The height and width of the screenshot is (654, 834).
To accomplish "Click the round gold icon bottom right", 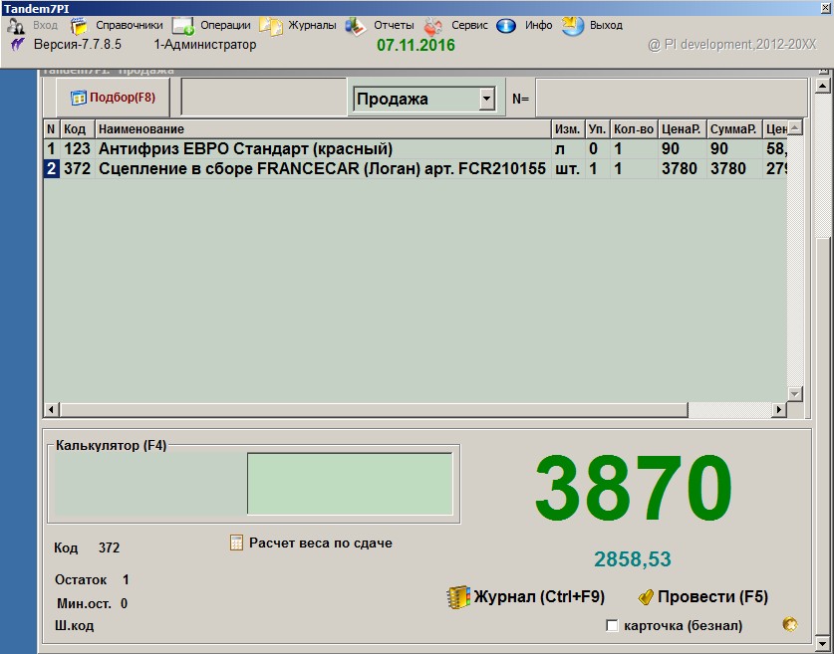I will pyautogui.click(x=790, y=624).
